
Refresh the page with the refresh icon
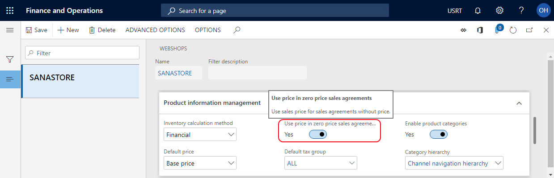pos(513,30)
